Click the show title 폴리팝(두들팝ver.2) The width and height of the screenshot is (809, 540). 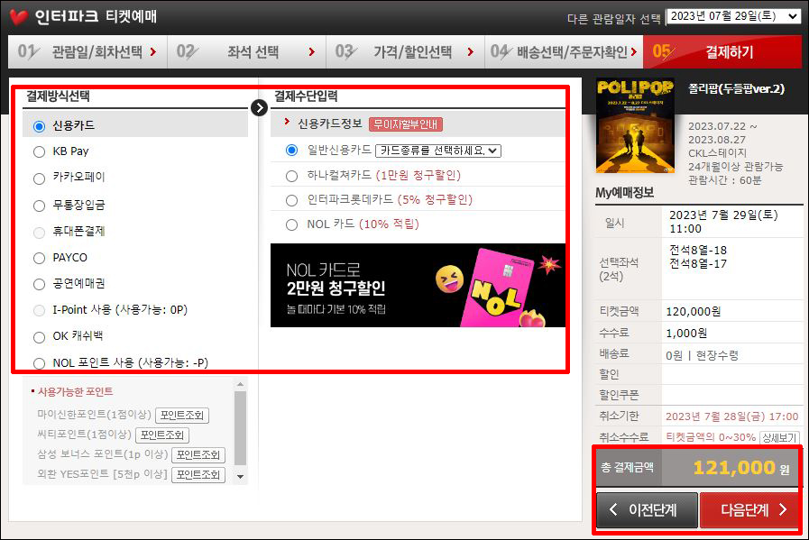736,88
